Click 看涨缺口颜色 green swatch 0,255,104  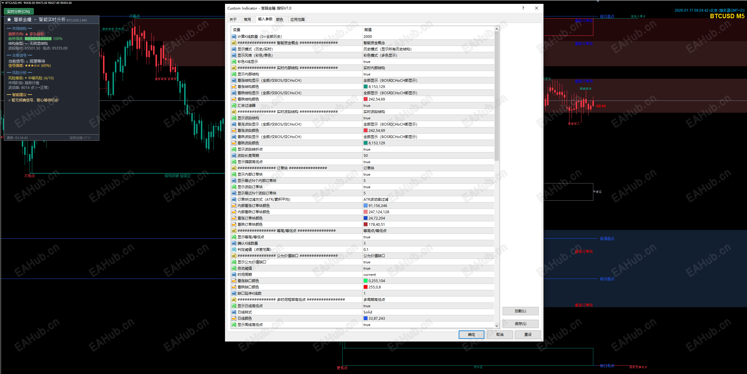(366, 281)
